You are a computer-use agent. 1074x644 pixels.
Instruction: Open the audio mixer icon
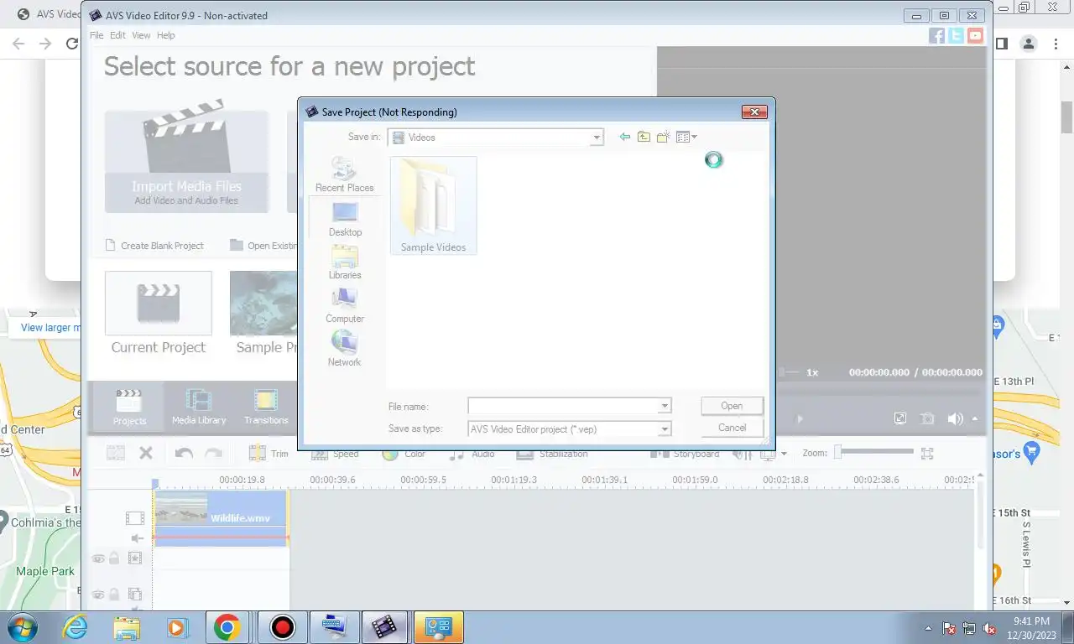[742, 454]
